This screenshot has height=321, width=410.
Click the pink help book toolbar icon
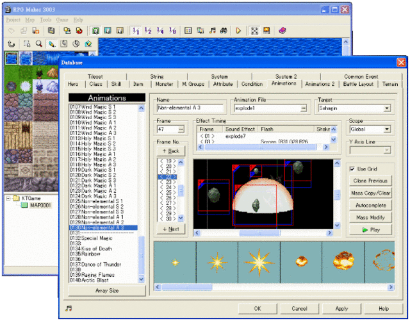click(x=283, y=30)
